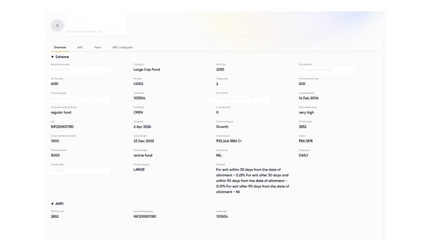The width and height of the screenshot is (435, 245).
Task: Click the sparkle icon beside AMFI heading
Action: (x=53, y=204)
